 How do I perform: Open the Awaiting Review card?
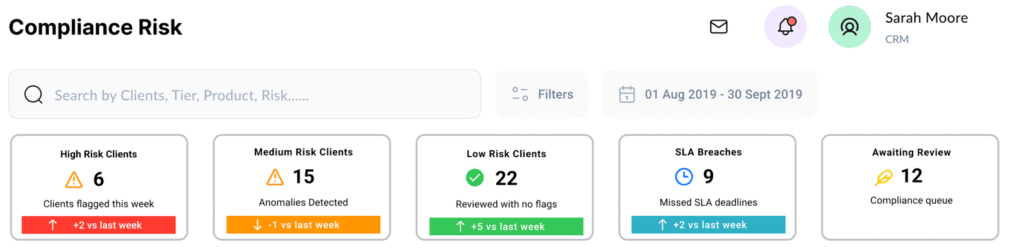point(910,187)
